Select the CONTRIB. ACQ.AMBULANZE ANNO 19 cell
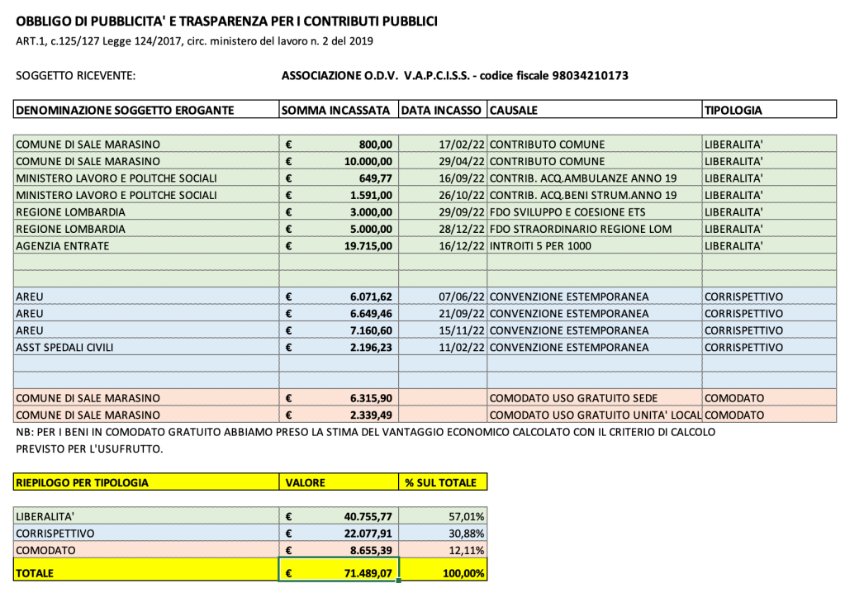Viewport: 845px width, 593px height. click(594, 178)
